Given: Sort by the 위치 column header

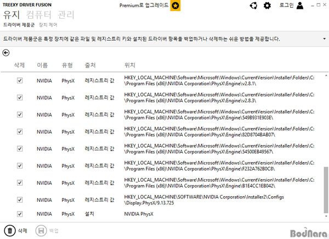Looking at the screenshot, I should [129, 65].
